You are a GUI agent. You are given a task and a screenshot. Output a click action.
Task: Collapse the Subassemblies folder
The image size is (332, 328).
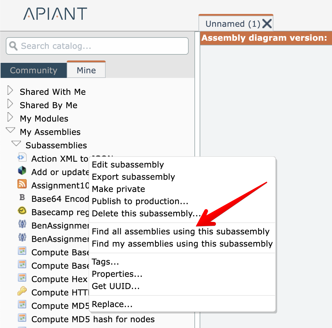[x=16, y=144]
